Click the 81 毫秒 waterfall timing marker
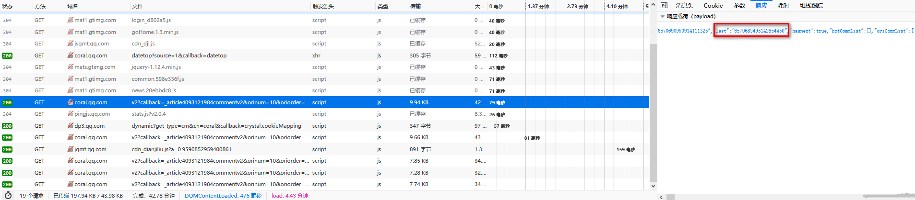This screenshot has width=915, height=200. (x=532, y=138)
